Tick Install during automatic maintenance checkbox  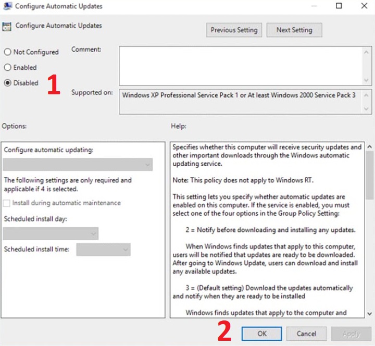[6, 203]
